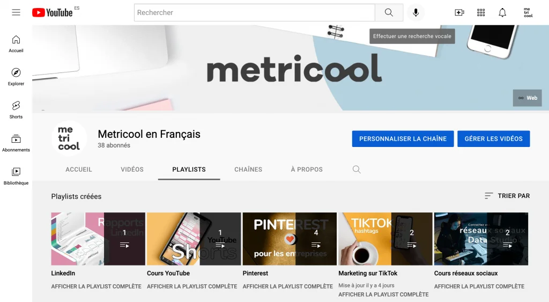Image resolution: width=549 pixels, height=302 pixels.
Task: Switch to the ACCUEIL tab
Action: [79, 170]
